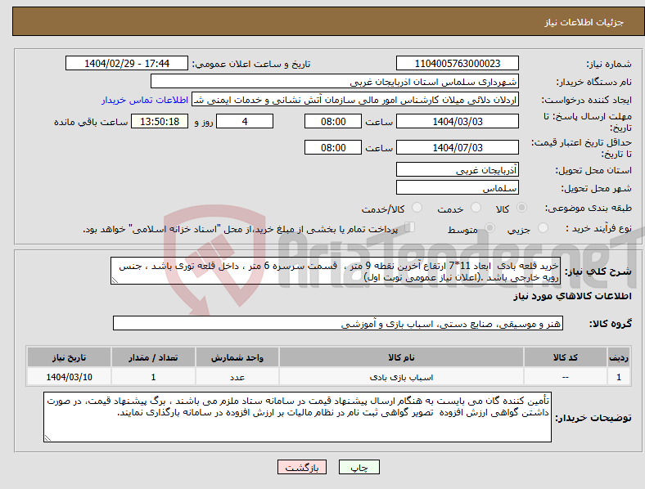The image size is (645, 489).
Task: Click the تعداد / مقدار column header
Action: click(x=153, y=357)
